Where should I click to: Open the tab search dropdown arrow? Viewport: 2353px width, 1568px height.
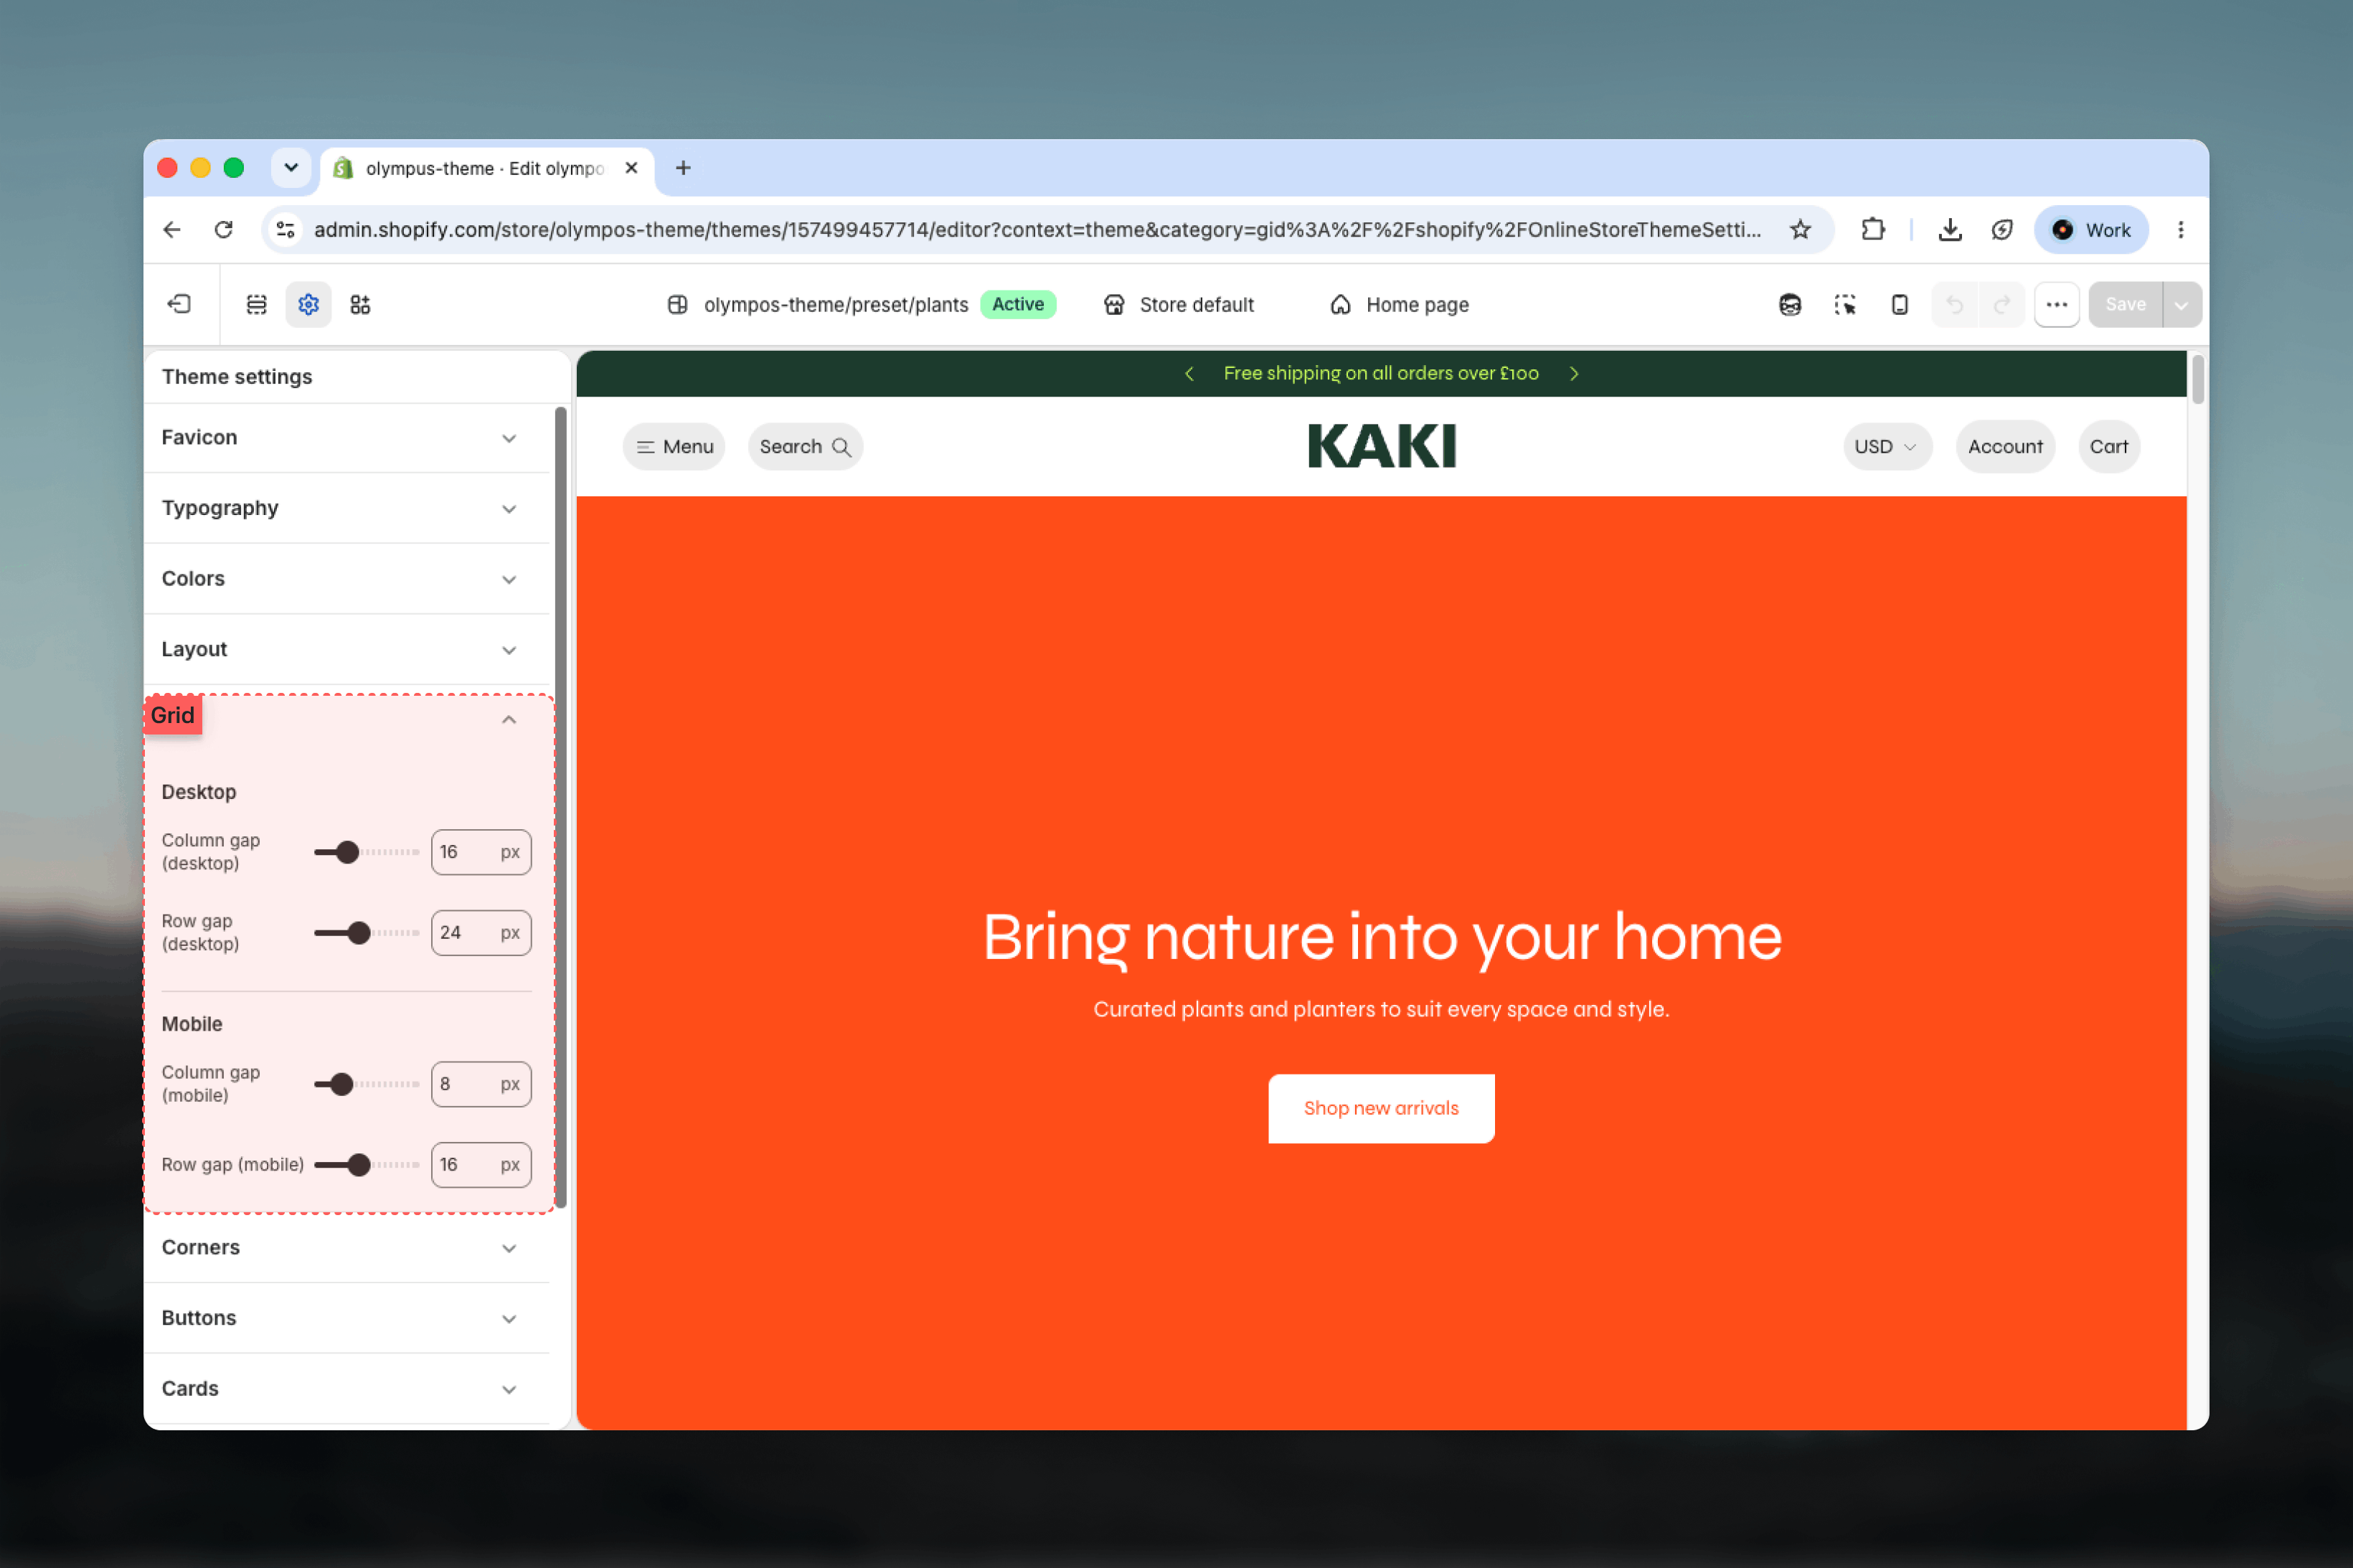coord(291,168)
